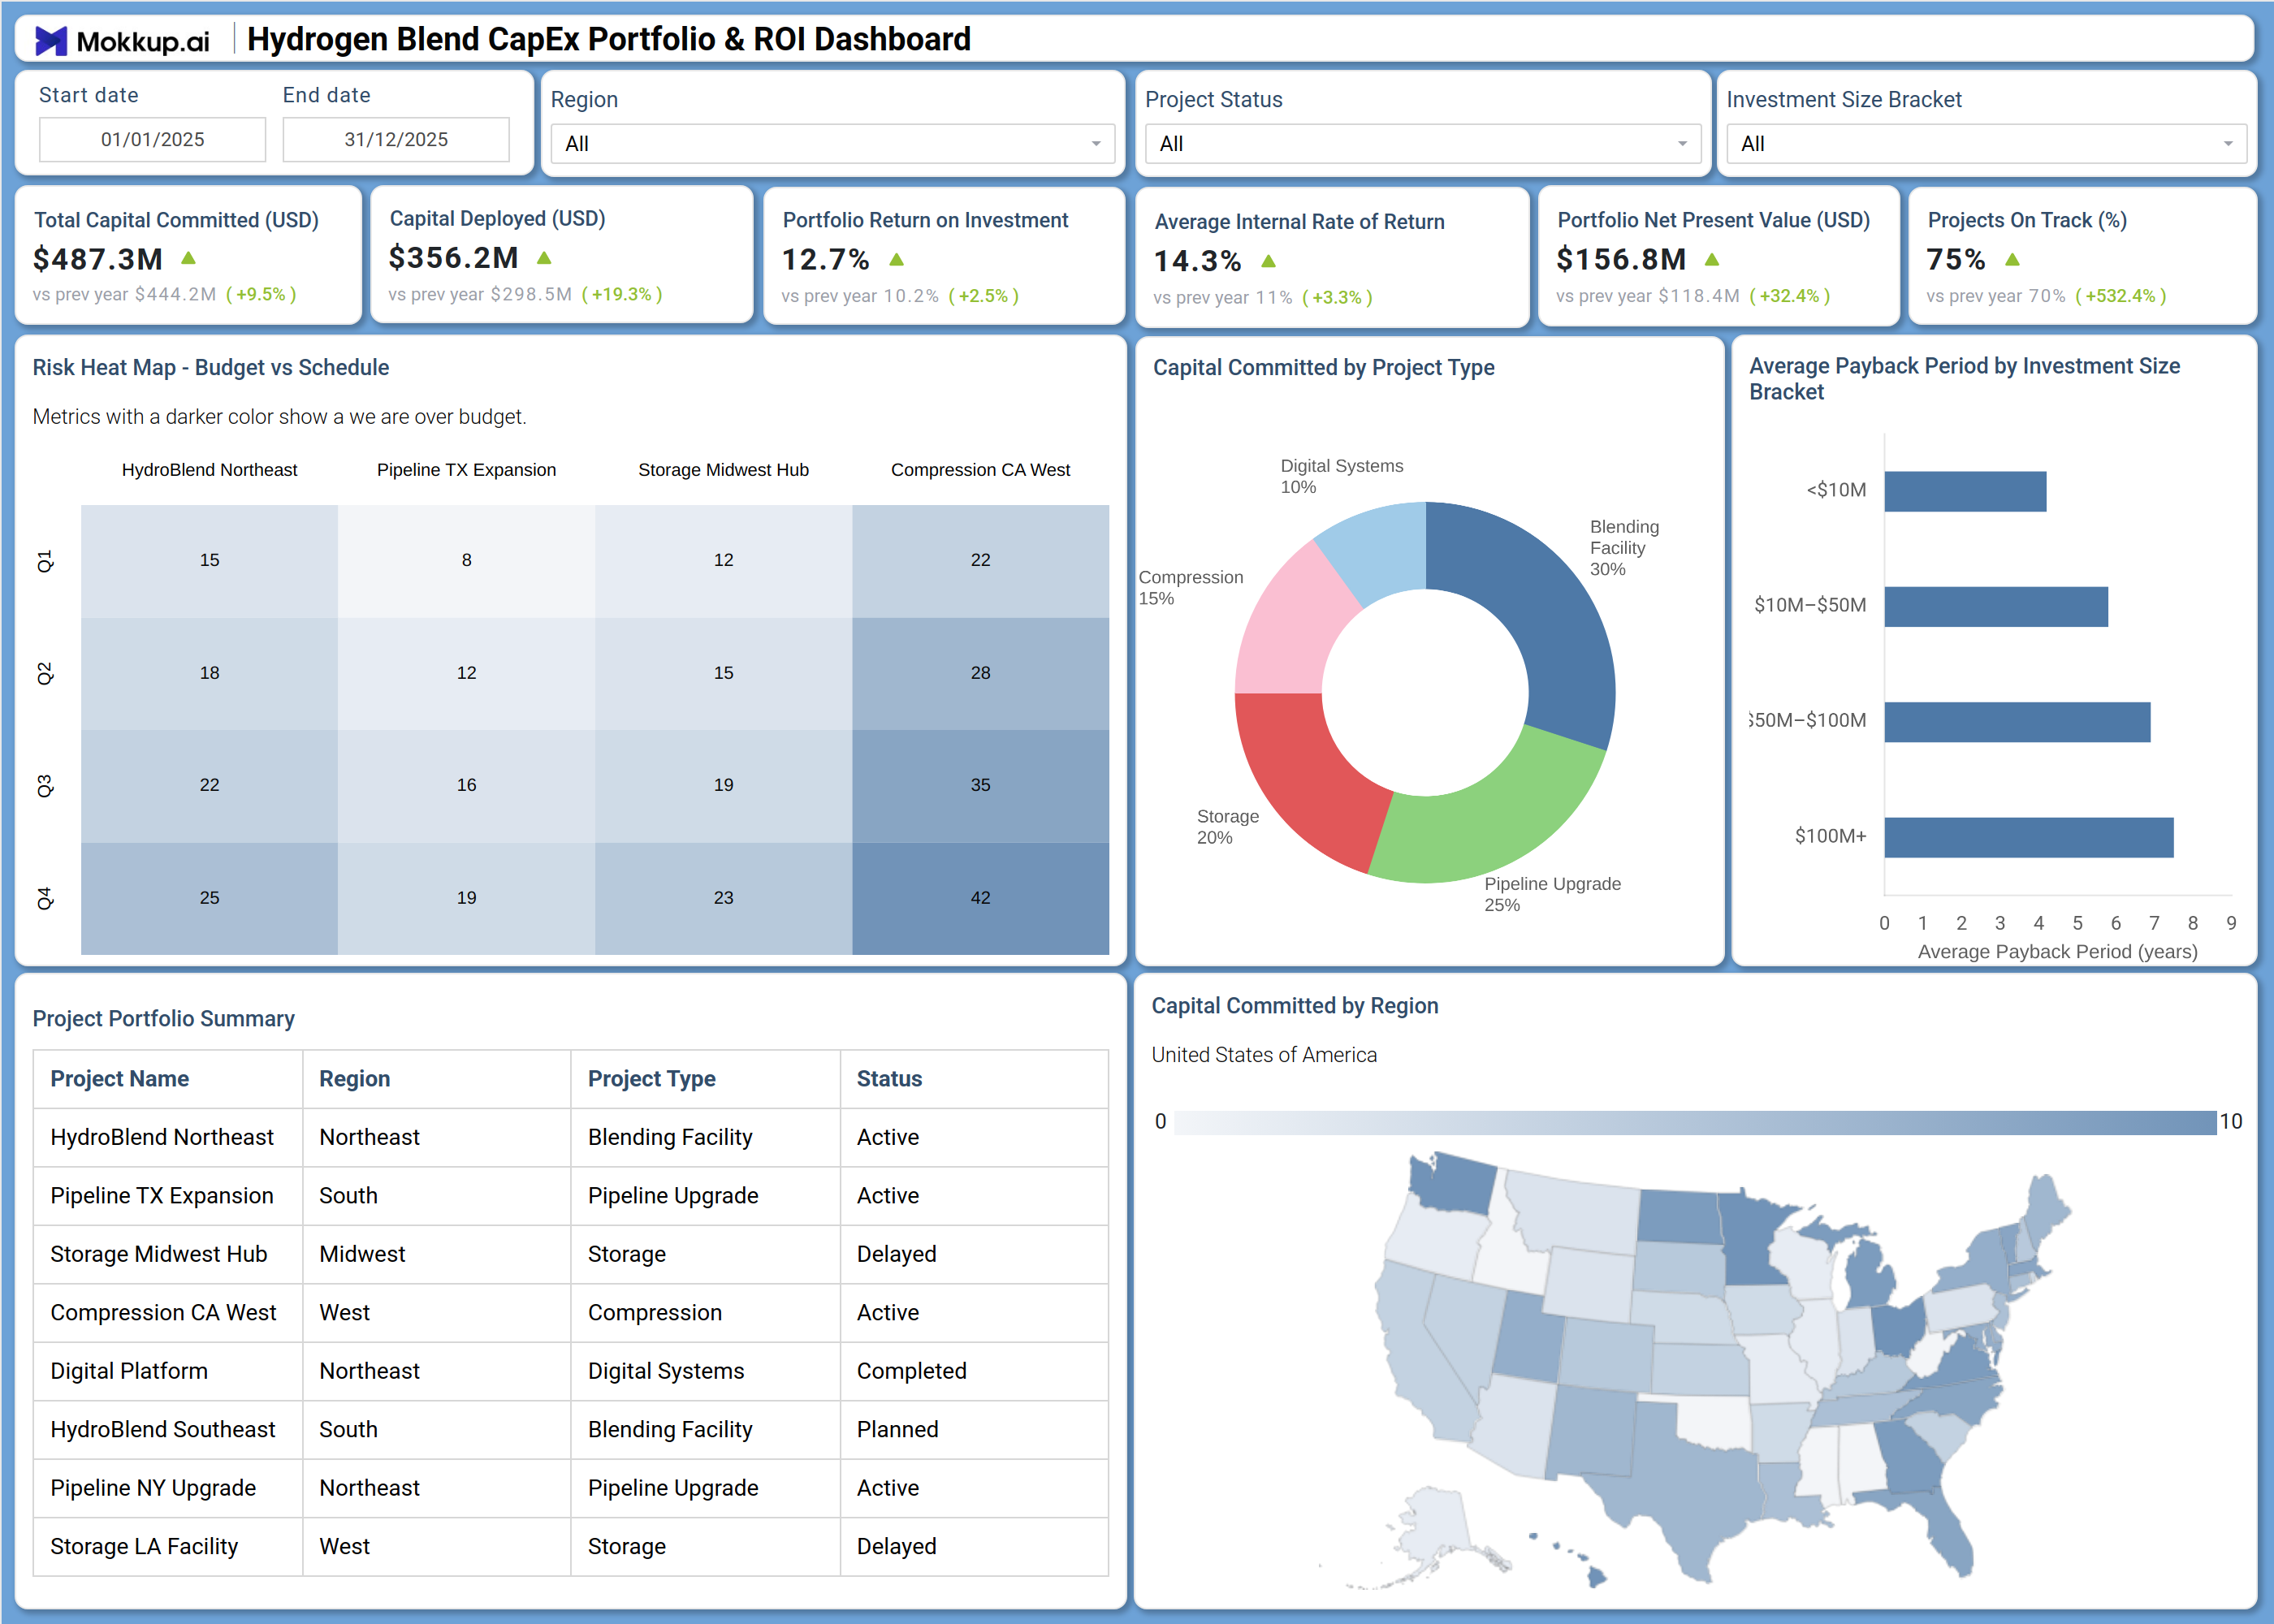
Task: Select Pipeline TX Expansion table row name
Action: pos(162,1196)
